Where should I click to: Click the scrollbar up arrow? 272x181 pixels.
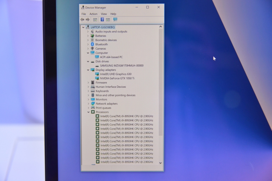[x=160, y=27]
